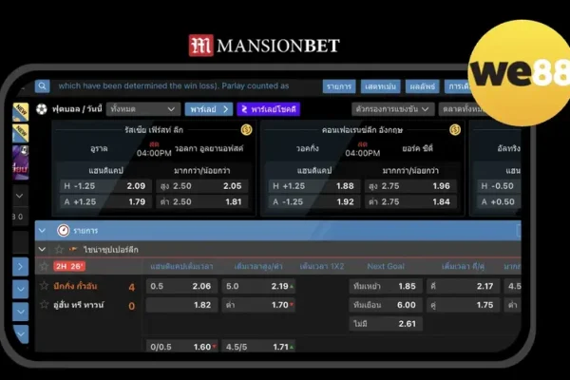
Task: Select the พาร์เลย์ parlay tab
Action: (x=208, y=109)
